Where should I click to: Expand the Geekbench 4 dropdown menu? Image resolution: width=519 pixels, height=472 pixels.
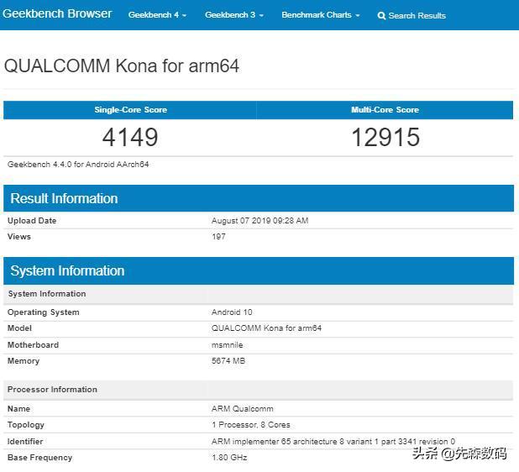tap(157, 15)
